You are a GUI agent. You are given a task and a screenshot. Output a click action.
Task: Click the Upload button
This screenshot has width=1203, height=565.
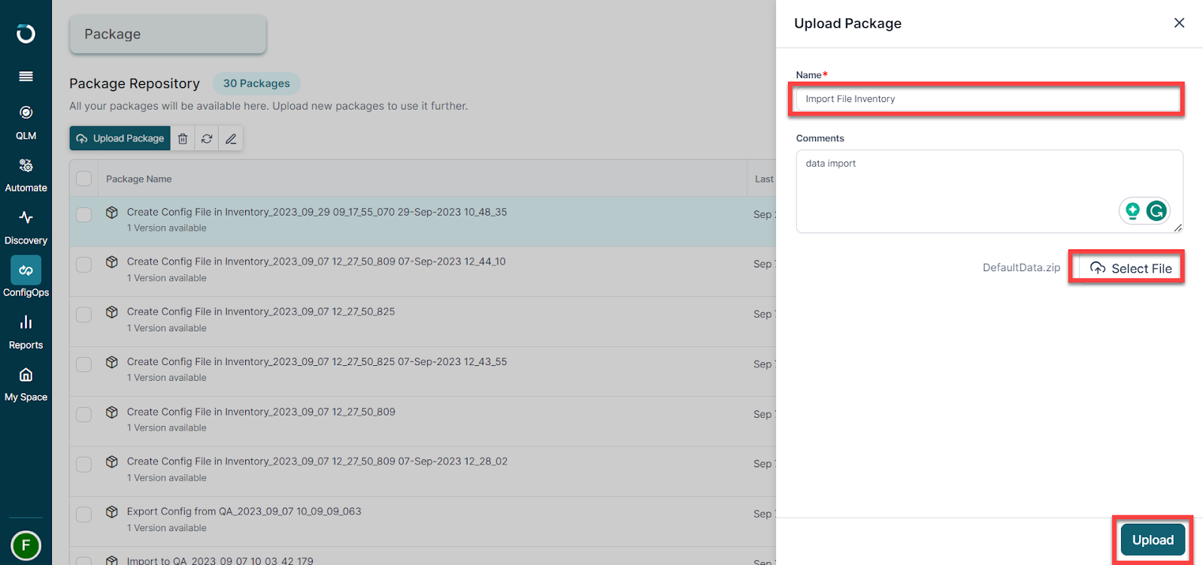(1153, 539)
